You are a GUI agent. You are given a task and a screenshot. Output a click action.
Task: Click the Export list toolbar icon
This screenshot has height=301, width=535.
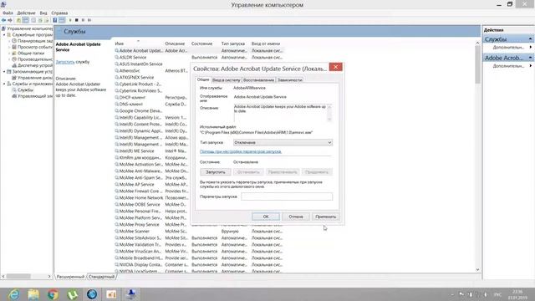click(x=47, y=20)
